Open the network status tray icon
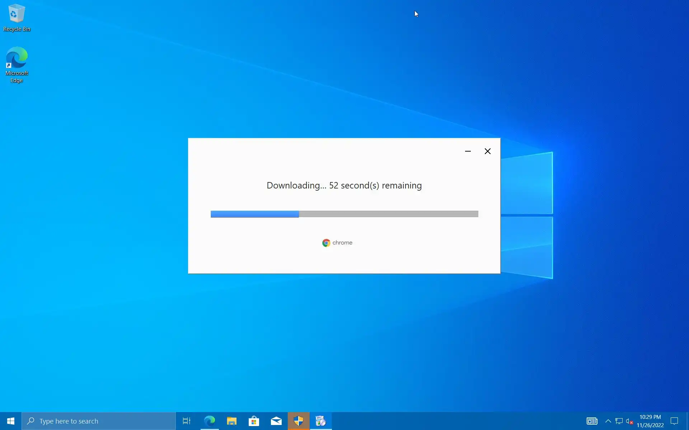This screenshot has height=430, width=689. [619, 421]
